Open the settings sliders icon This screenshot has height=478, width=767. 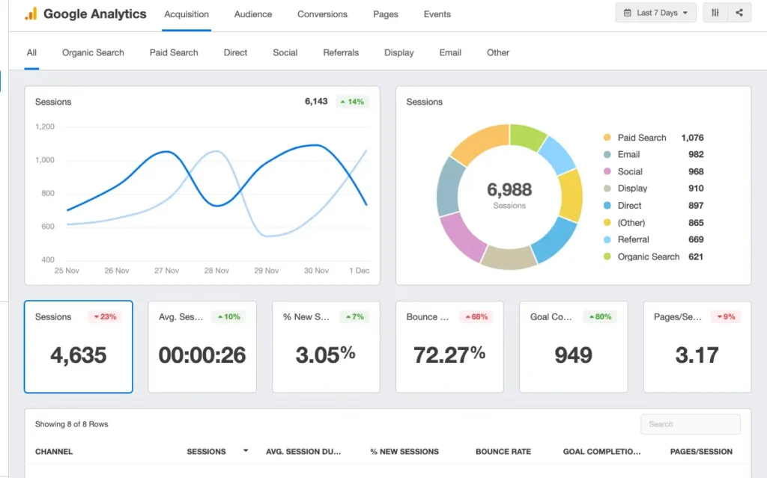(x=715, y=13)
